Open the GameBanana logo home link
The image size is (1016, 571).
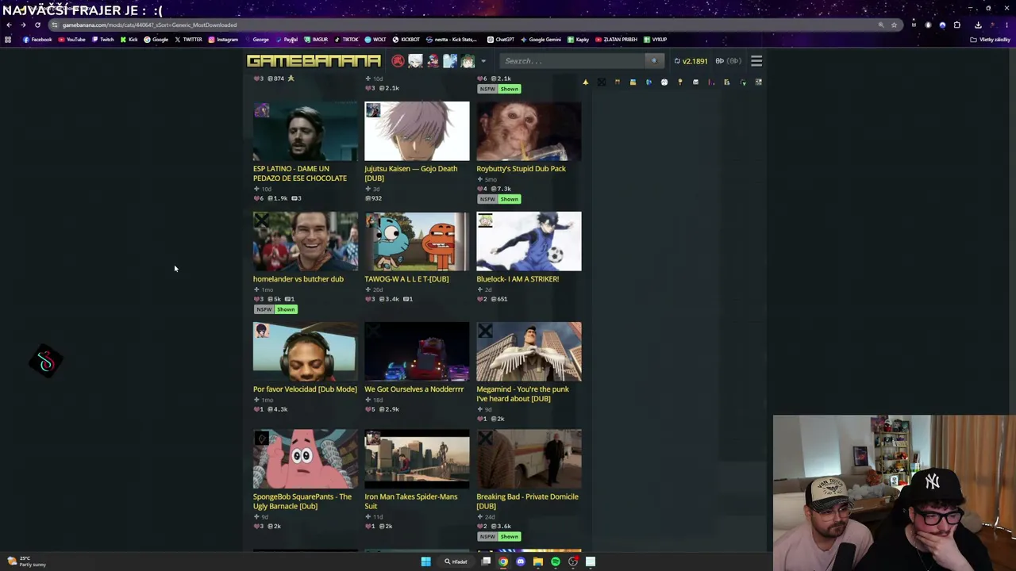pos(314,61)
